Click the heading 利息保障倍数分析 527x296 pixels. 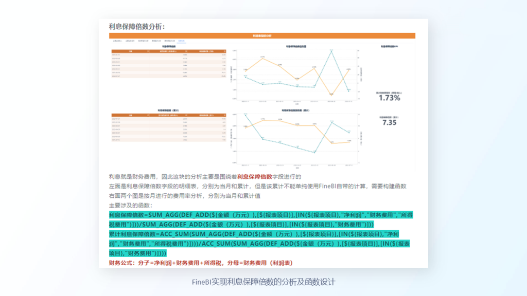point(137,27)
